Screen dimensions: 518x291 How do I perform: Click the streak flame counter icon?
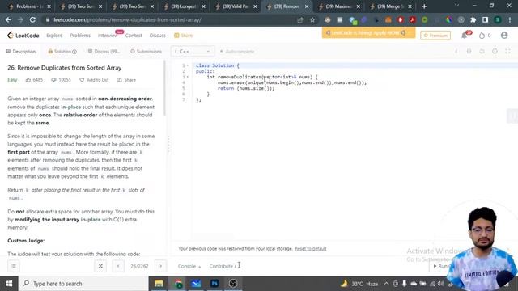482,36
